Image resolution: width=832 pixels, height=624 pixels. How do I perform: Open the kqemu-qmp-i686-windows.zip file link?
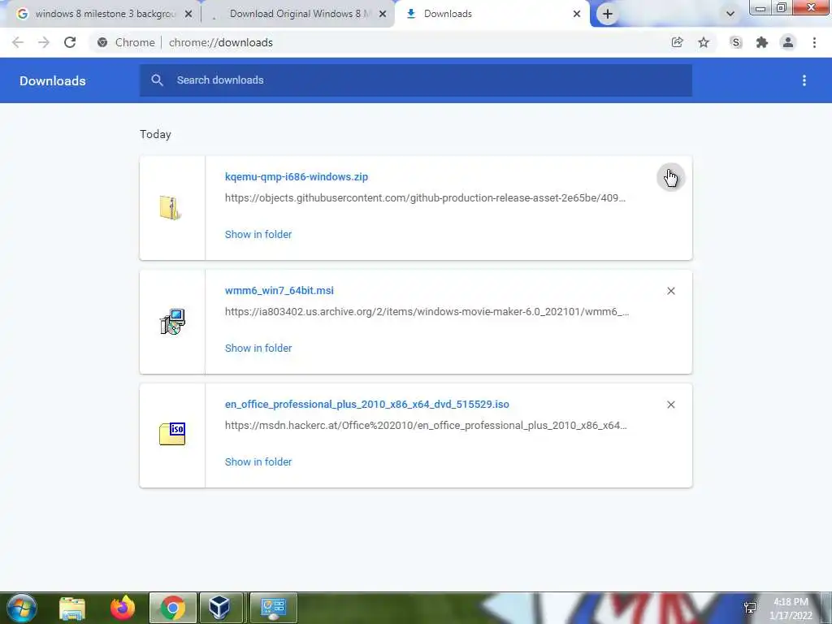click(x=296, y=176)
